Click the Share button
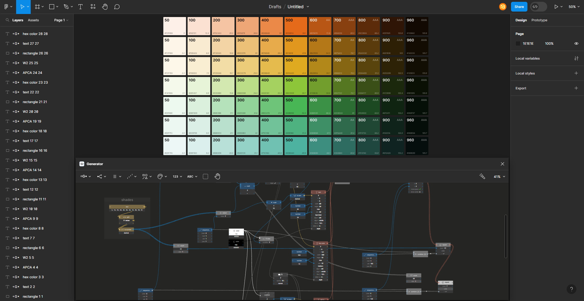Screen dimensions: 584x301 (x=519, y=6)
